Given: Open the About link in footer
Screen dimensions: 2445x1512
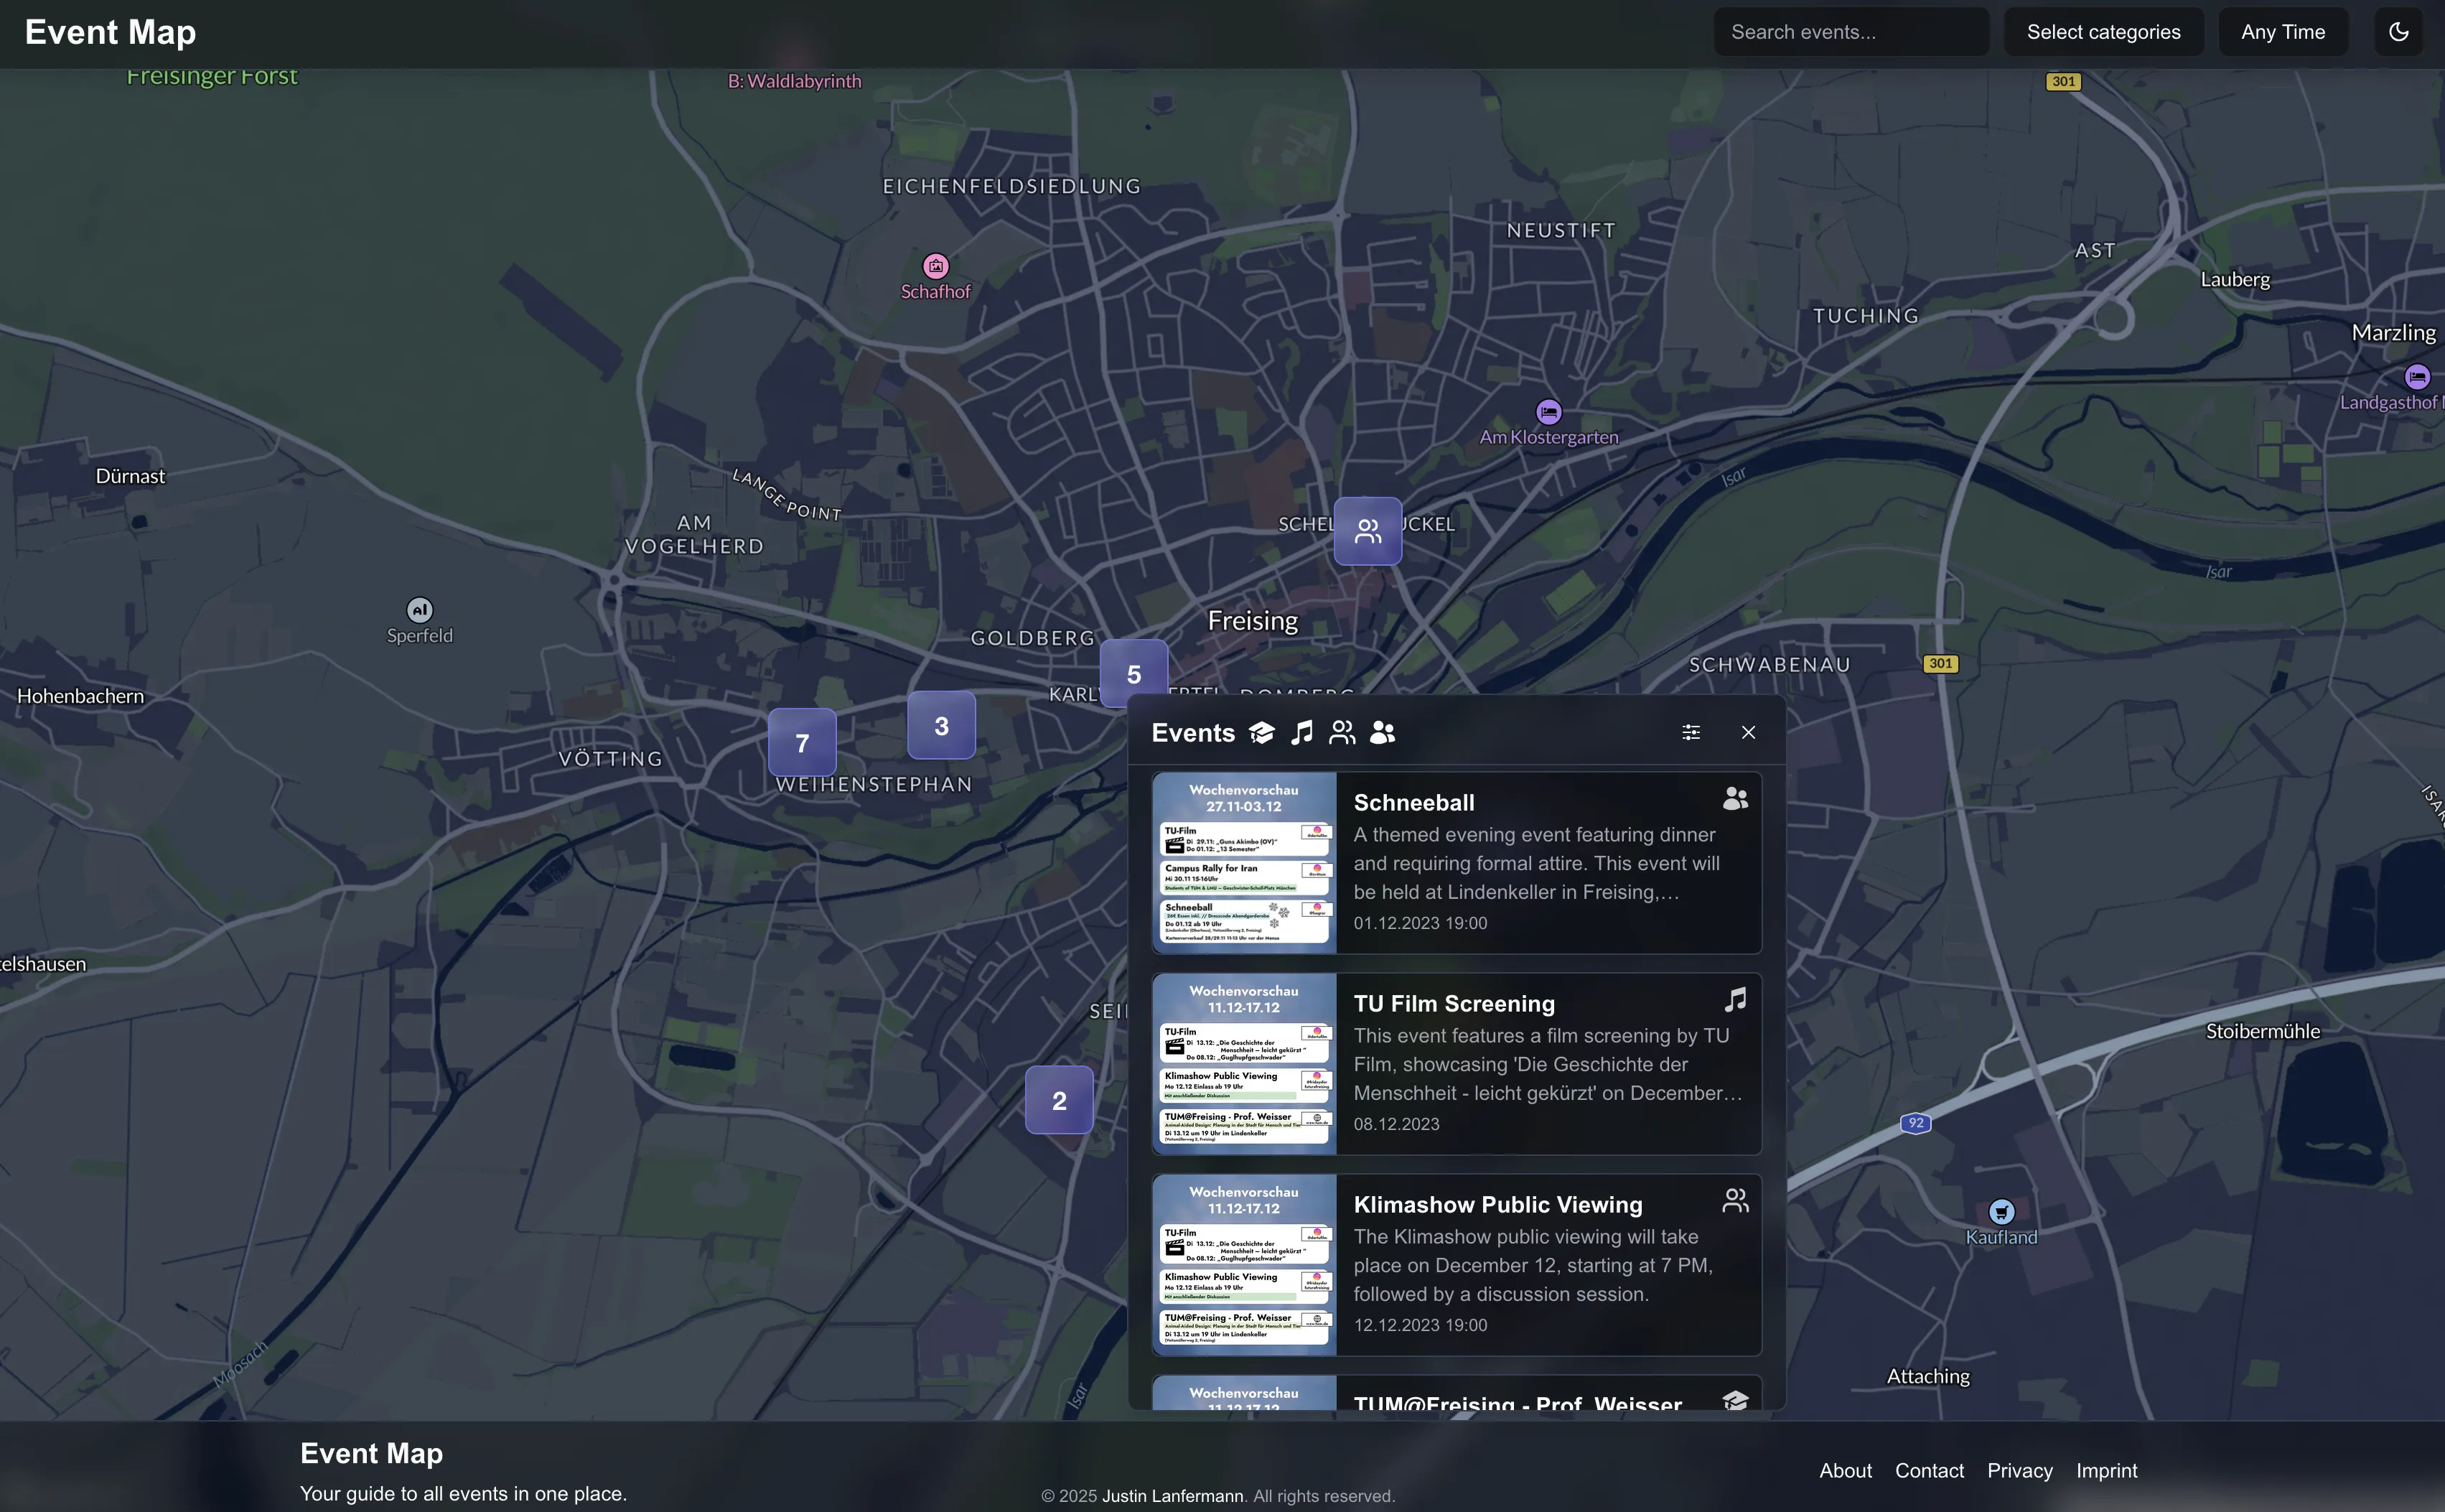Looking at the screenshot, I should point(1844,1470).
